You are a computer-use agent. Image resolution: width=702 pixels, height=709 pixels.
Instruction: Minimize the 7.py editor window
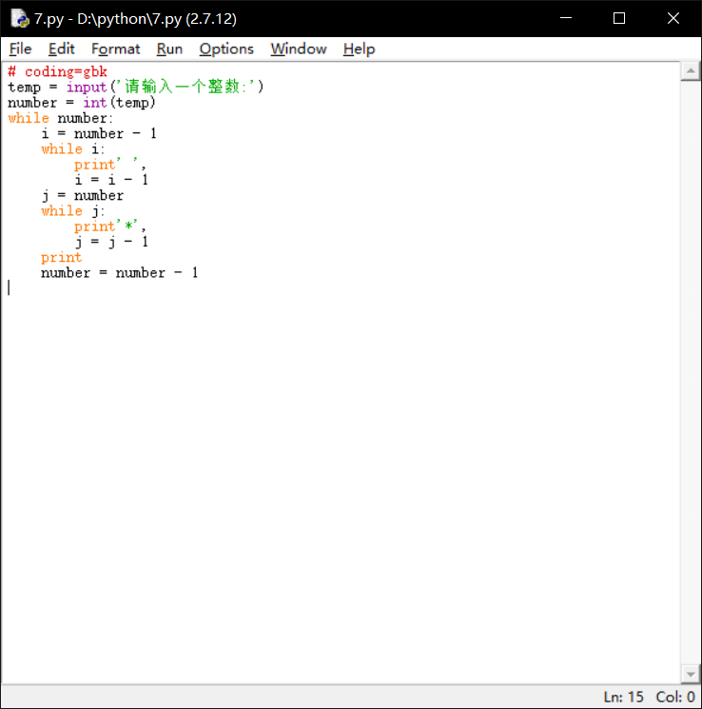[x=568, y=18]
